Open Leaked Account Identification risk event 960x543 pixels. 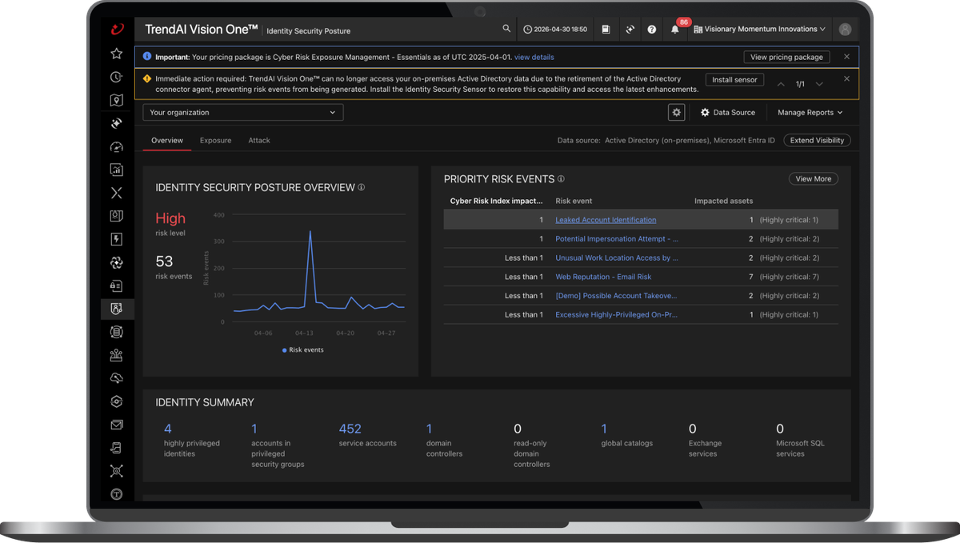[606, 220]
